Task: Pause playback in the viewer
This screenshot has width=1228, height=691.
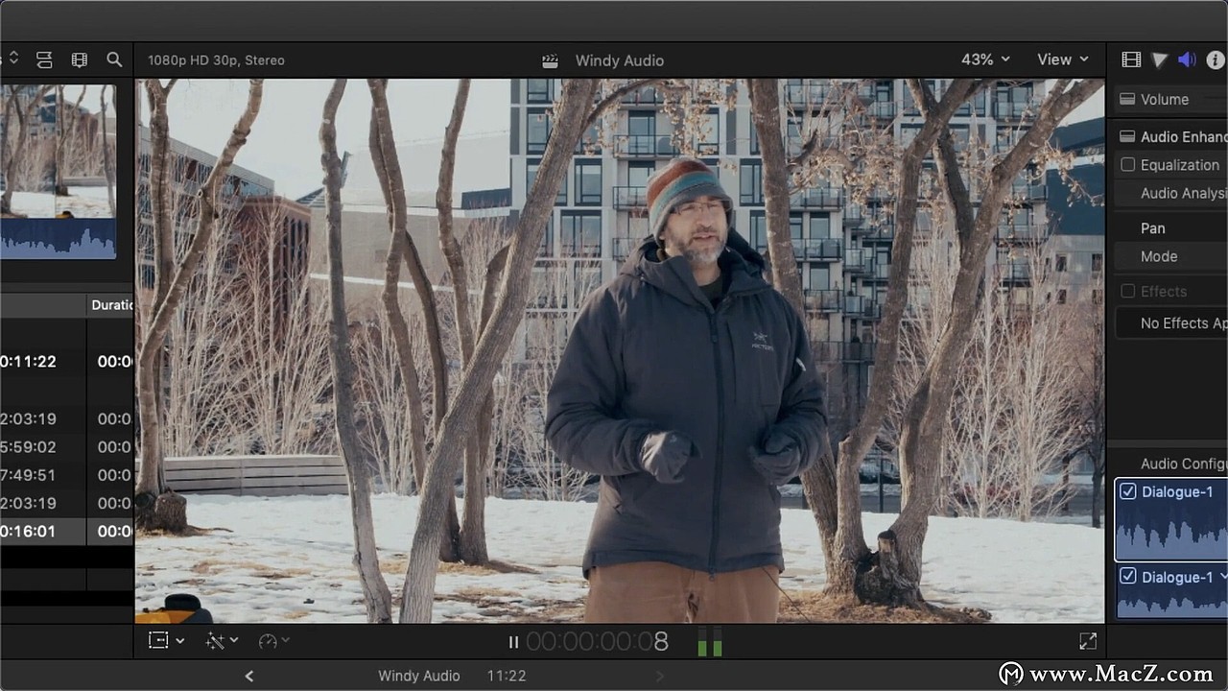Action: [x=513, y=642]
